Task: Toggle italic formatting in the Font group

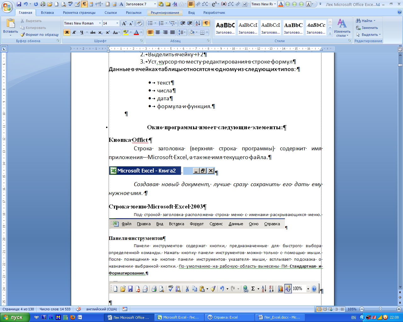Action: coord(74,32)
